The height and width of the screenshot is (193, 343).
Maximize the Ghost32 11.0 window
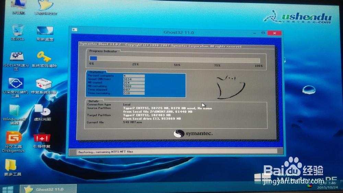pyautogui.click(x=263, y=33)
